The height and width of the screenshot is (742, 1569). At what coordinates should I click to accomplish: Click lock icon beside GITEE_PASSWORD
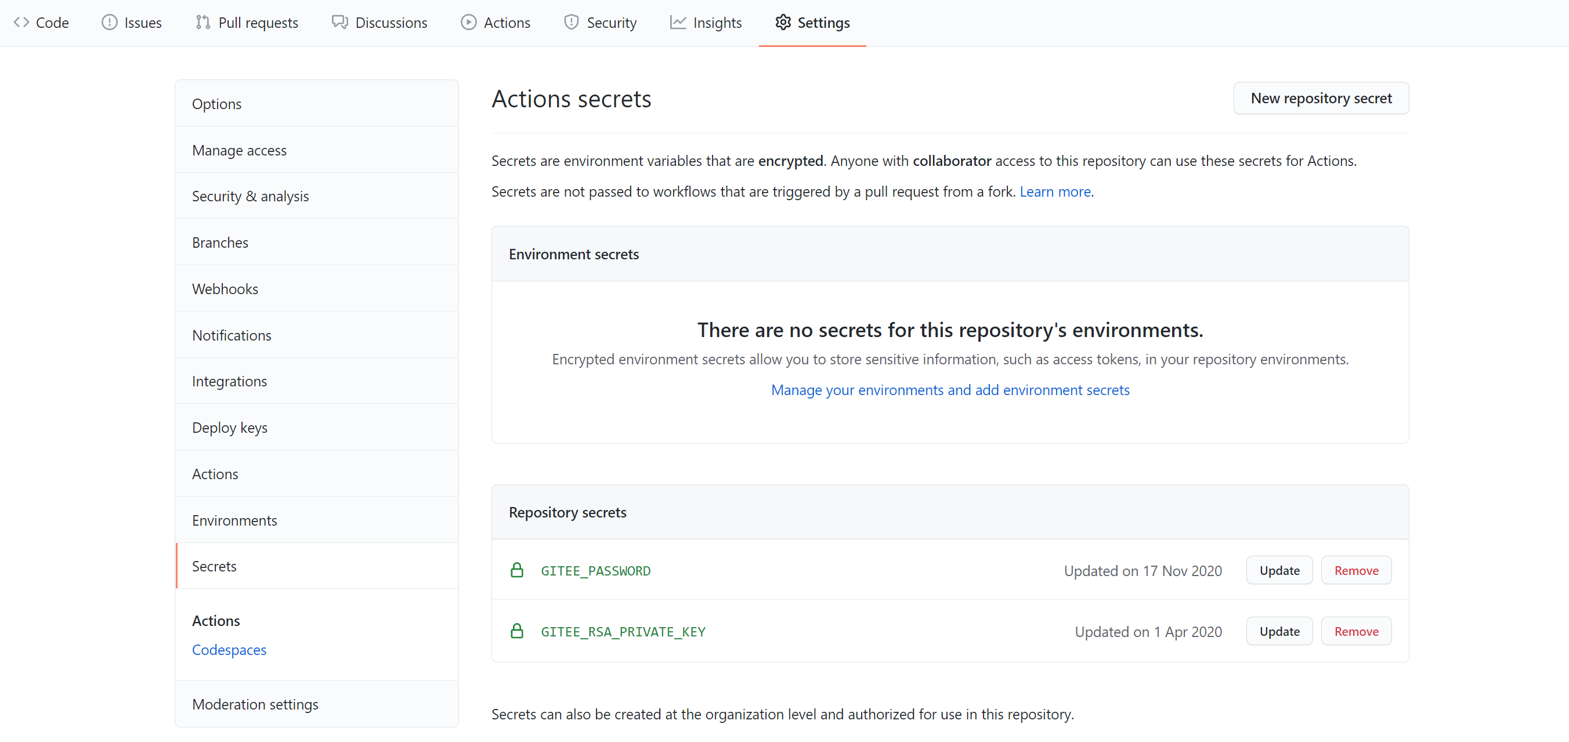click(x=516, y=570)
